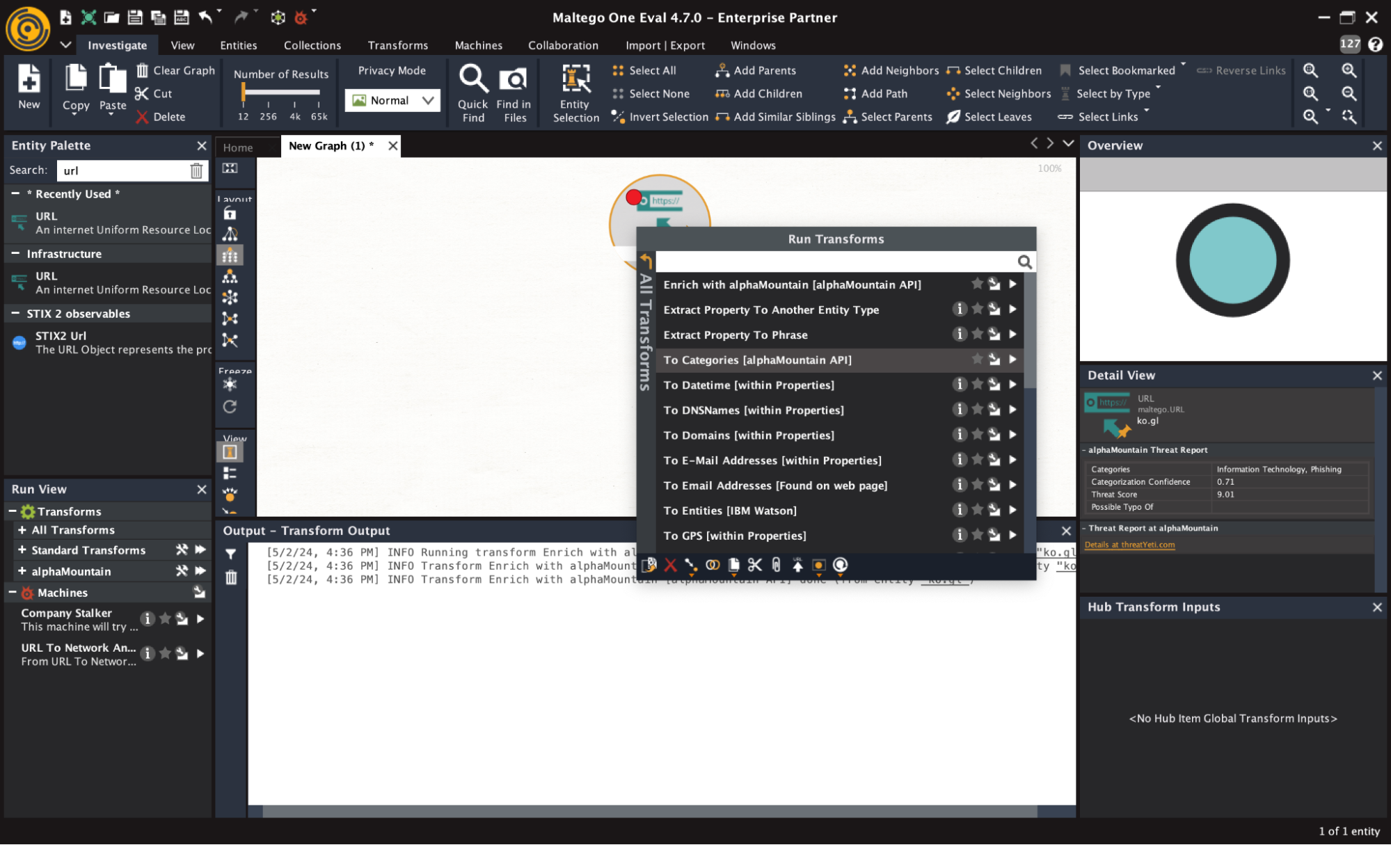Viewport: 1391px width, 845px height.
Task: Adjust the Number of Results slider
Action: (281, 92)
